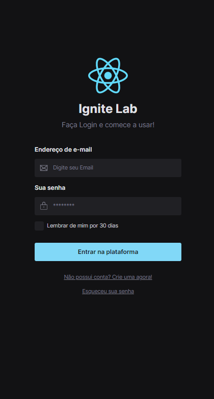The height and width of the screenshot is (399, 214).
Task: Click the React atom logo
Action: pyautogui.click(x=108, y=75)
